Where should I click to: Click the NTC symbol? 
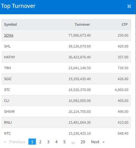pyautogui.click(x=8, y=133)
